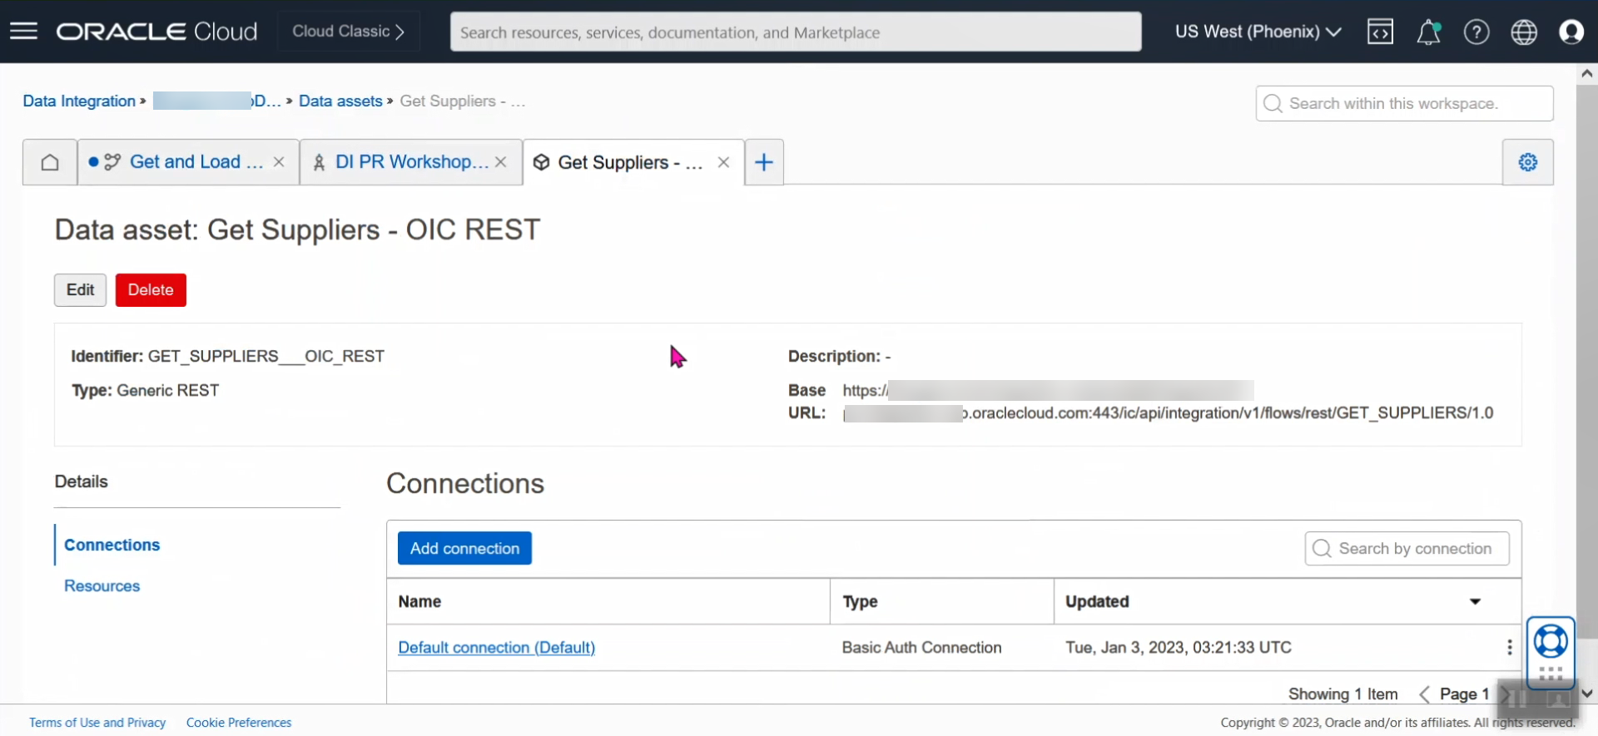Expand the US West (Phoenix) region dropdown
Viewport: 1598px width, 736px height.
1258,32
